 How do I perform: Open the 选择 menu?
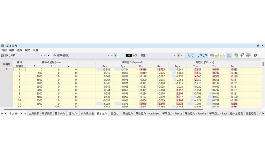point(20,50)
